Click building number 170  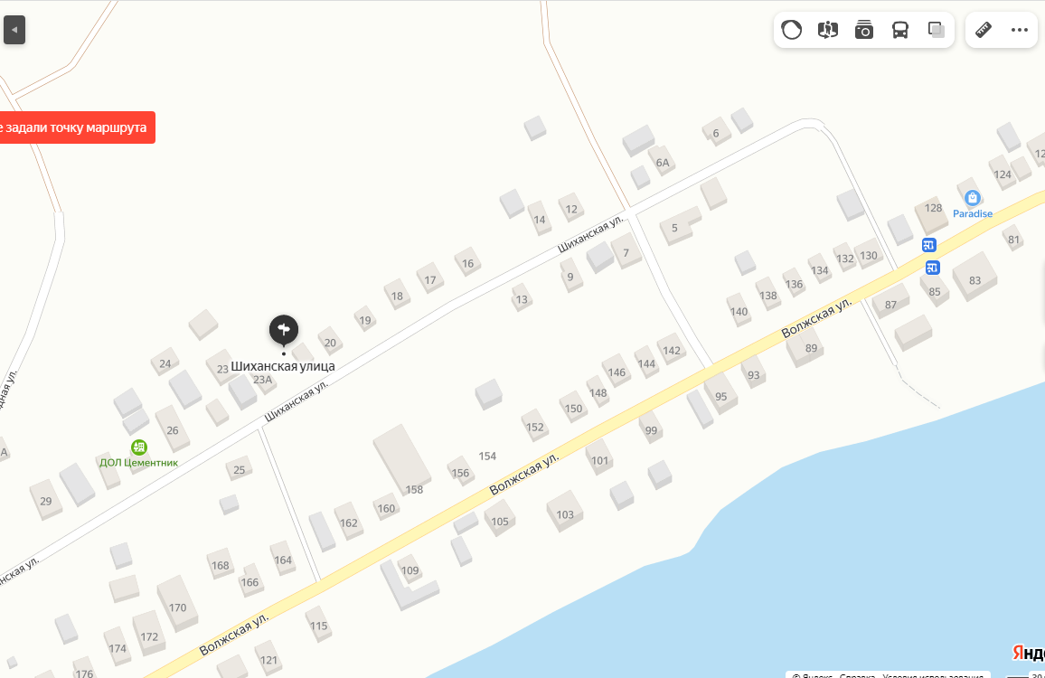click(177, 604)
